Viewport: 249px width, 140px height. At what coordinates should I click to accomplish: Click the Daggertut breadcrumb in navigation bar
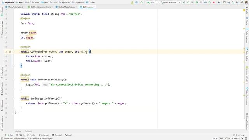pyautogui.click(x=8, y=2)
